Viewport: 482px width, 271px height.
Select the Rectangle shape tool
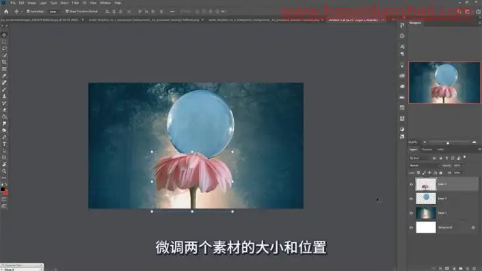[4, 158]
